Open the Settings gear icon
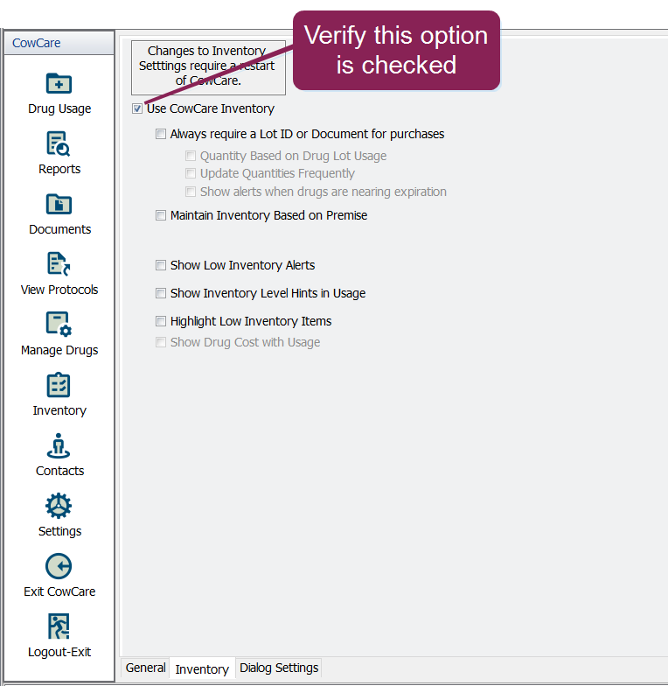Image resolution: width=668 pixels, height=686 pixels. coord(59,507)
